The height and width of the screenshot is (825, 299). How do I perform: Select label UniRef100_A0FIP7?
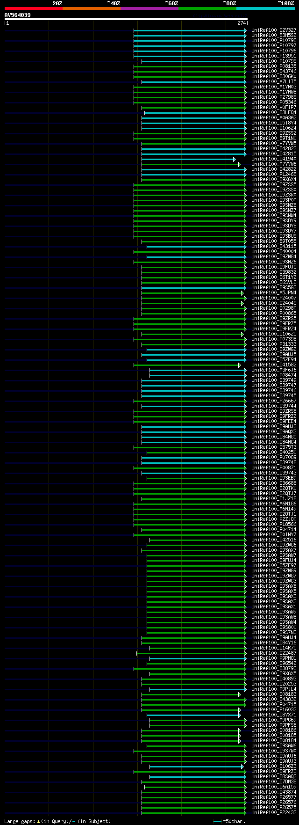click(274, 108)
